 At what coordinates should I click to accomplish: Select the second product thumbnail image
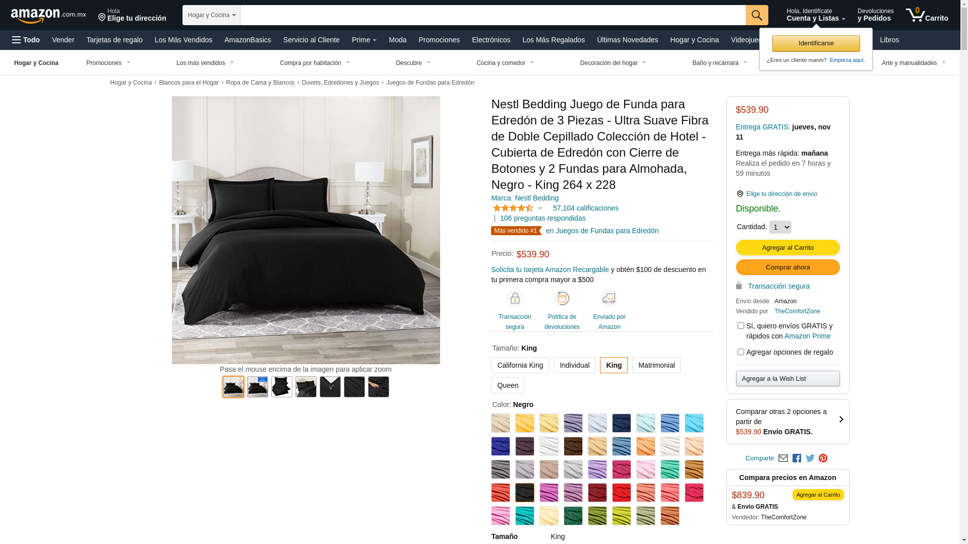pyautogui.click(x=258, y=387)
